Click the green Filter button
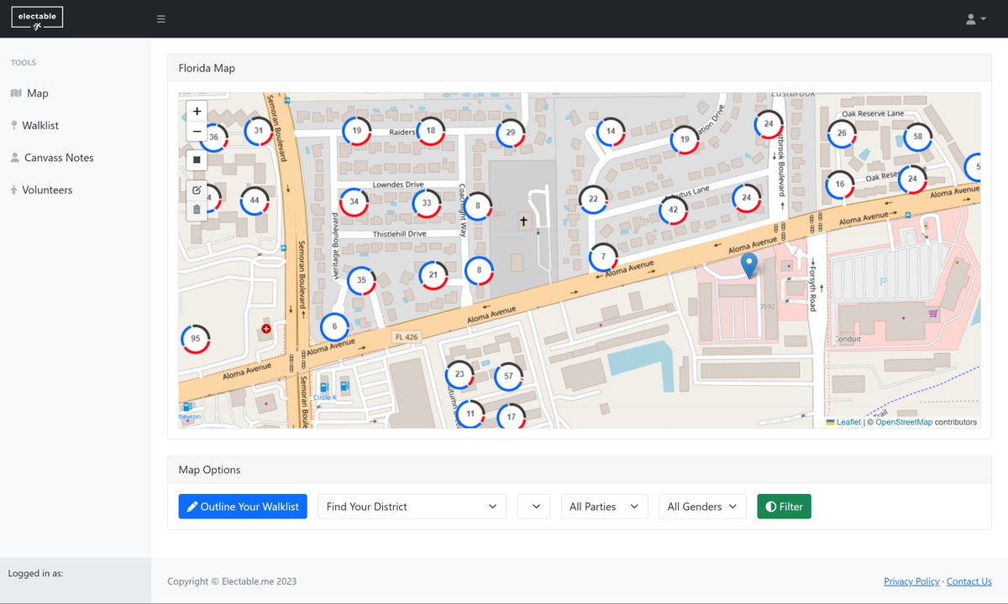This screenshot has width=1008, height=604. point(785,507)
